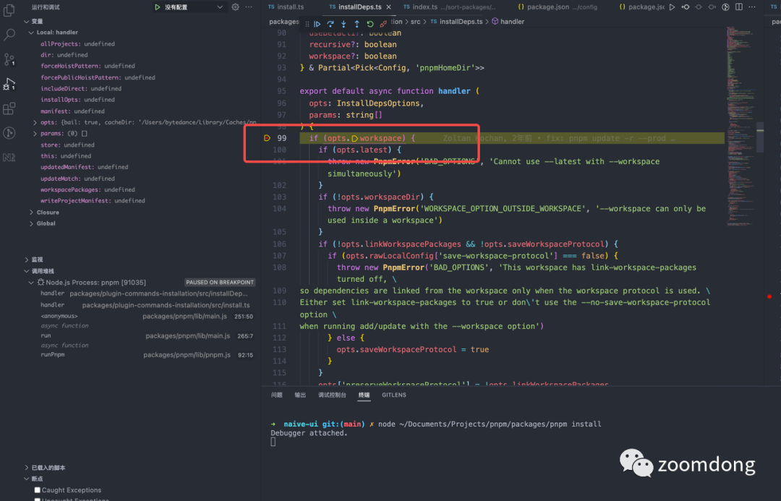The height and width of the screenshot is (501, 781).
Task: Collapse the 变量 variables section
Action: pos(27,22)
